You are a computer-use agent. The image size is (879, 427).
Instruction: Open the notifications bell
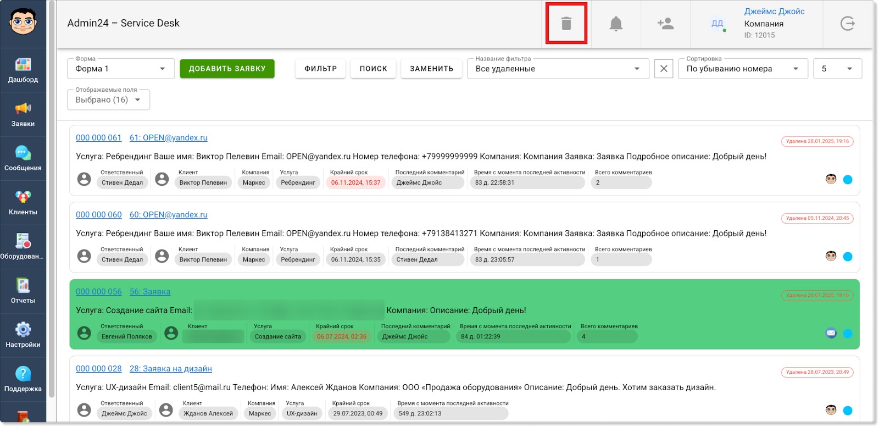pyautogui.click(x=616, y=24)
